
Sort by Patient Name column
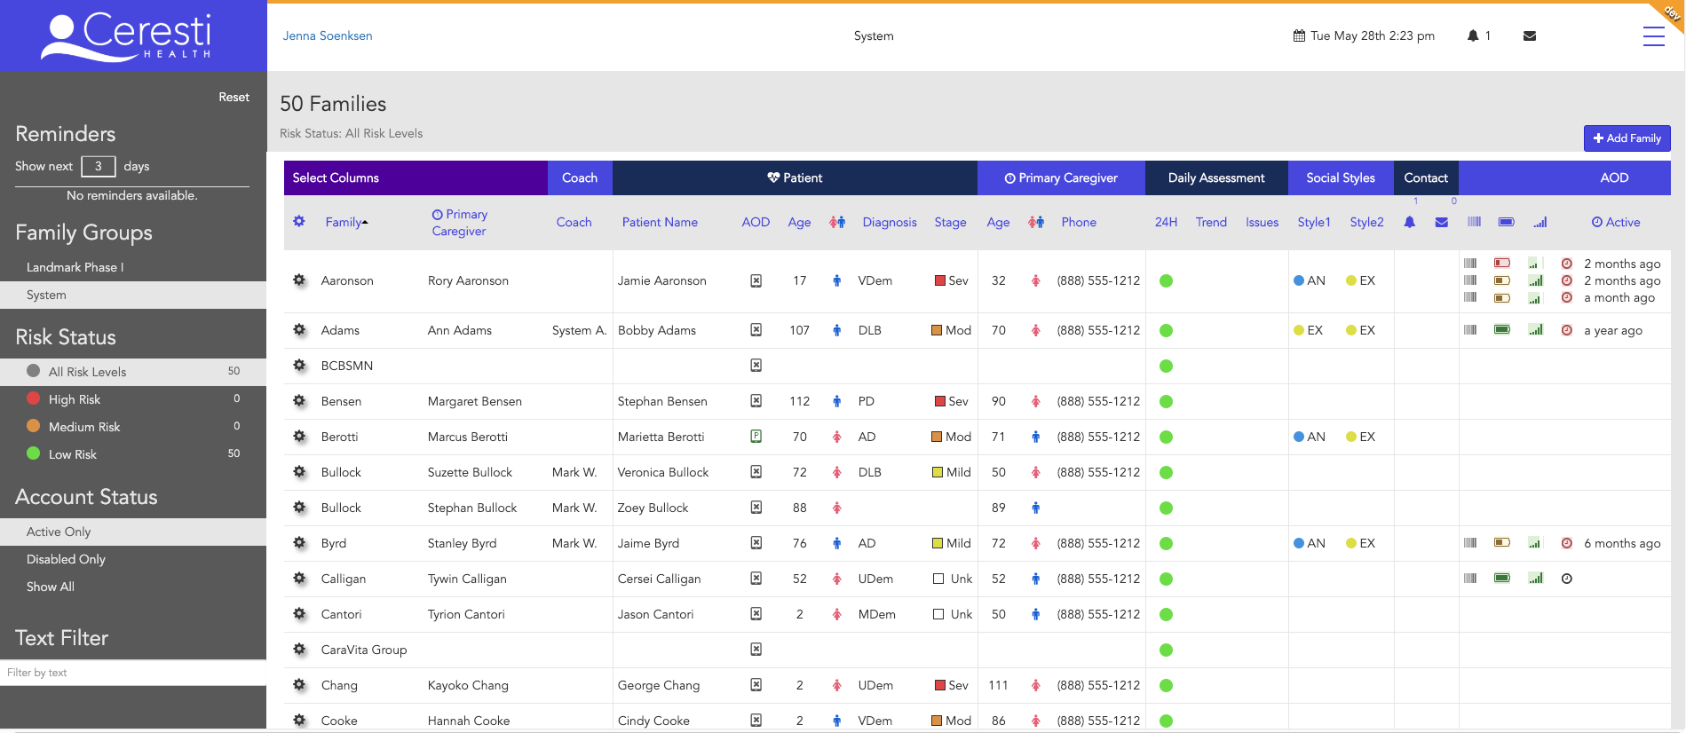click(x=660, y=222)
